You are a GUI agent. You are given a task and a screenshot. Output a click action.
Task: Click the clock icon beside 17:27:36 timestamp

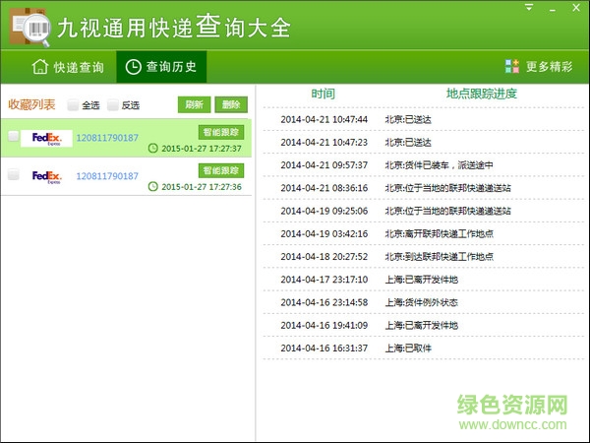point(152,186)
